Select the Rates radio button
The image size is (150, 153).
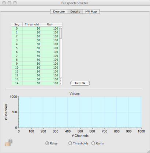(x=47, y=143)
